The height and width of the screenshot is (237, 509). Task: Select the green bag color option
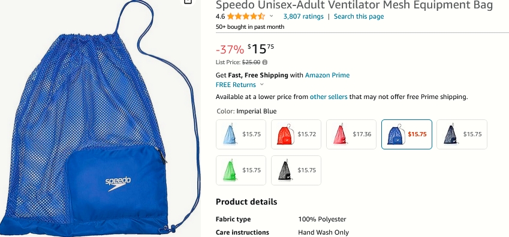[241, 170]
